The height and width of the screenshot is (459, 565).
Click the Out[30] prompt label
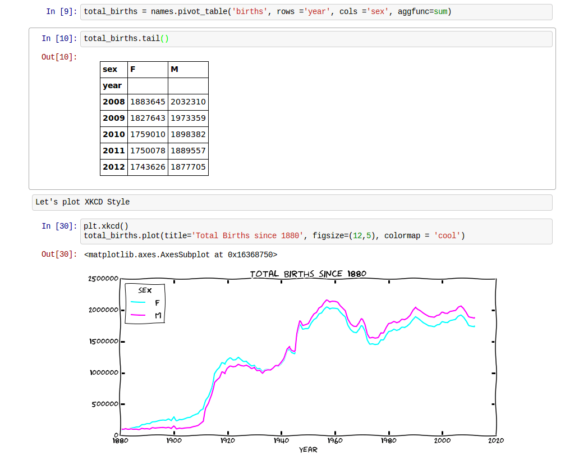coord(59,255)
